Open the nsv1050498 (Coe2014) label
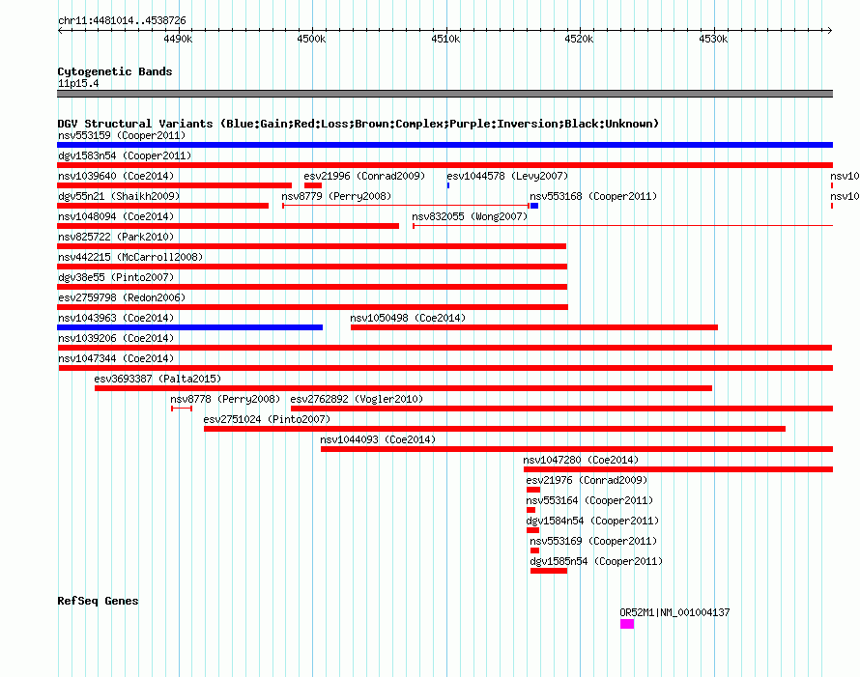The width and height of the screenshot is (860, 677). (x=408, y=318)
